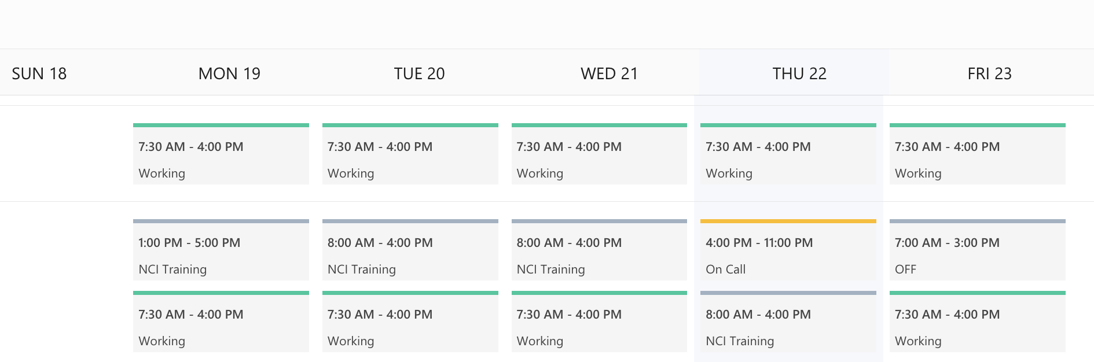This screenshot has width=1094, height=362.
Task: Select Tuesday's top-row Working shift
Action: point(410,159)
